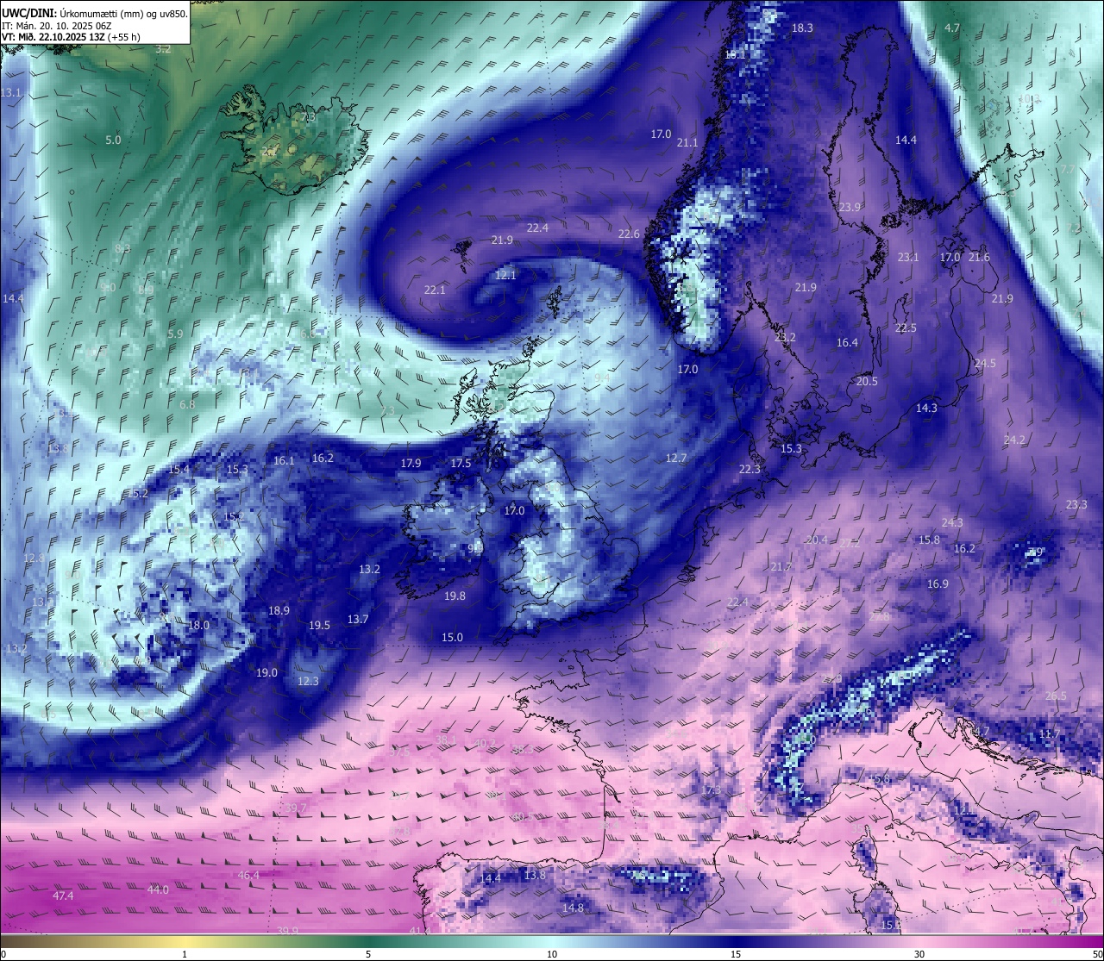Screen dimensions: 1104x961
Task: Click the 22.6 value west of Norway
Action: click(629, 234)
